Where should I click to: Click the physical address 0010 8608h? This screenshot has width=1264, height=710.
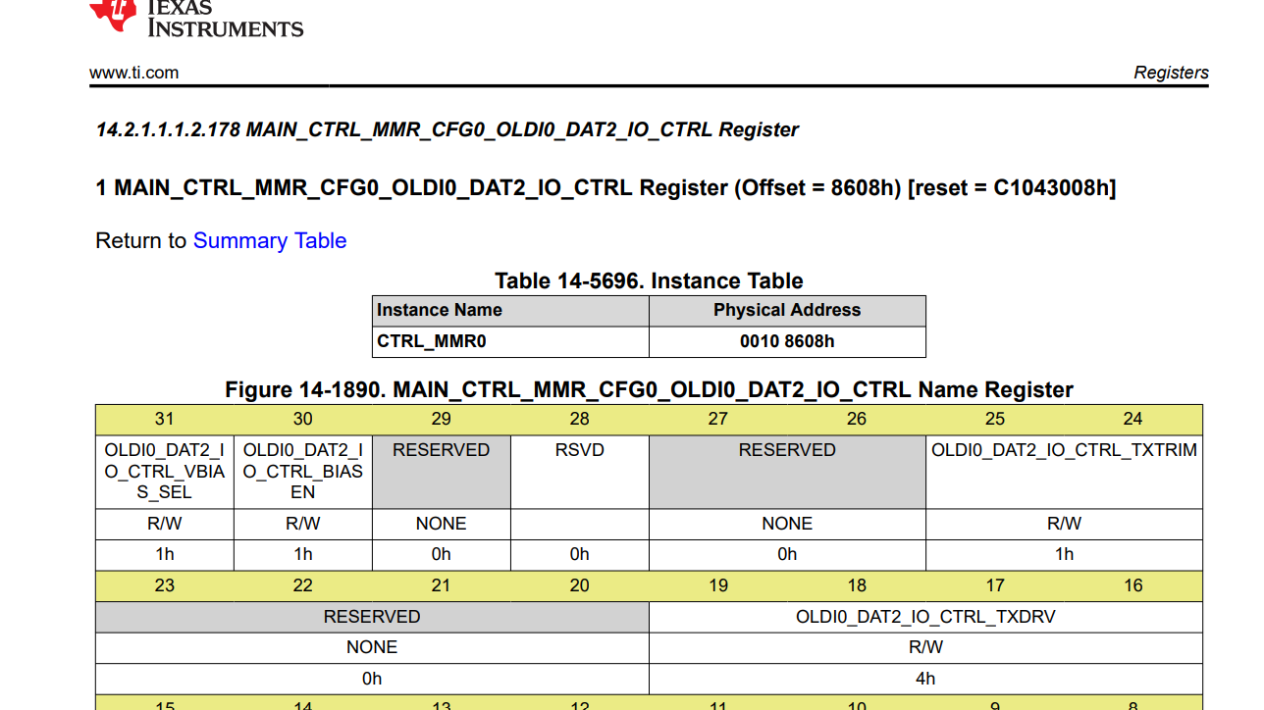787,342
